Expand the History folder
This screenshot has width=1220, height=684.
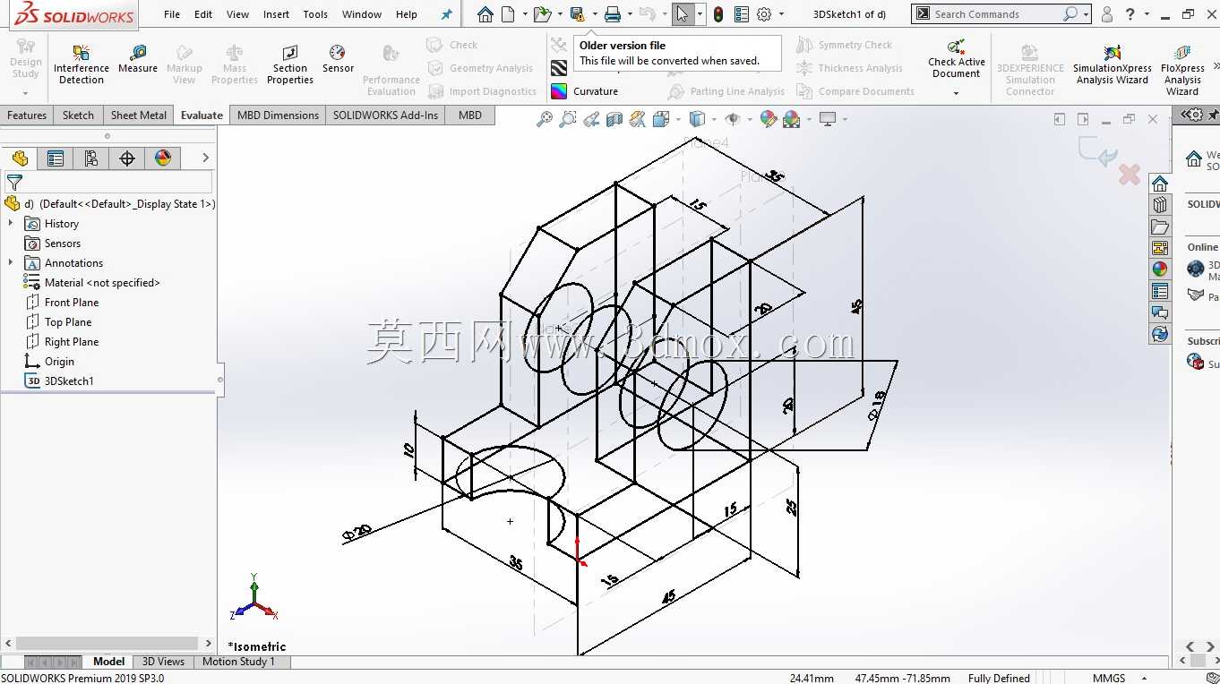click(11, 224)
